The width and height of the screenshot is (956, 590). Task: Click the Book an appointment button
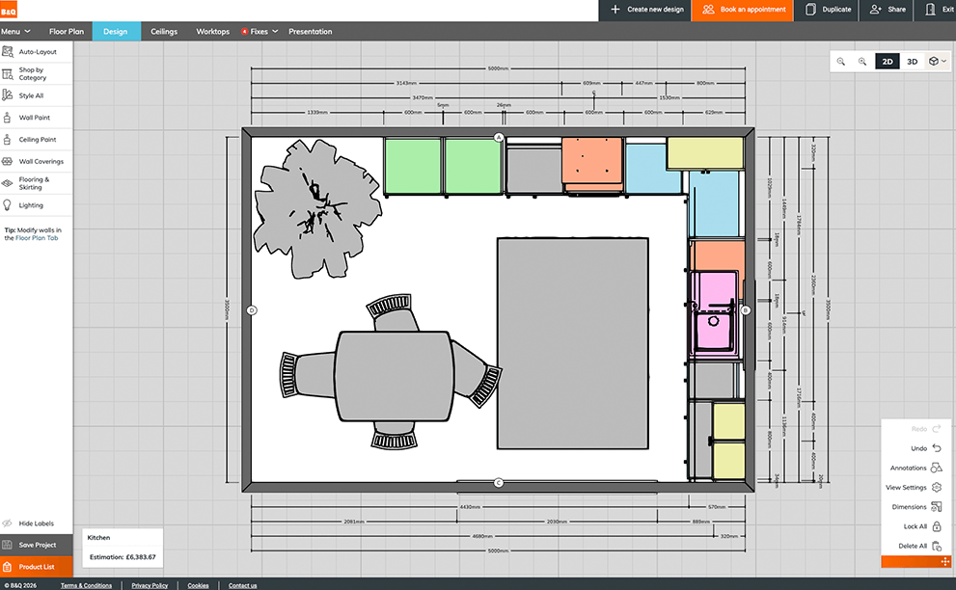740,11
